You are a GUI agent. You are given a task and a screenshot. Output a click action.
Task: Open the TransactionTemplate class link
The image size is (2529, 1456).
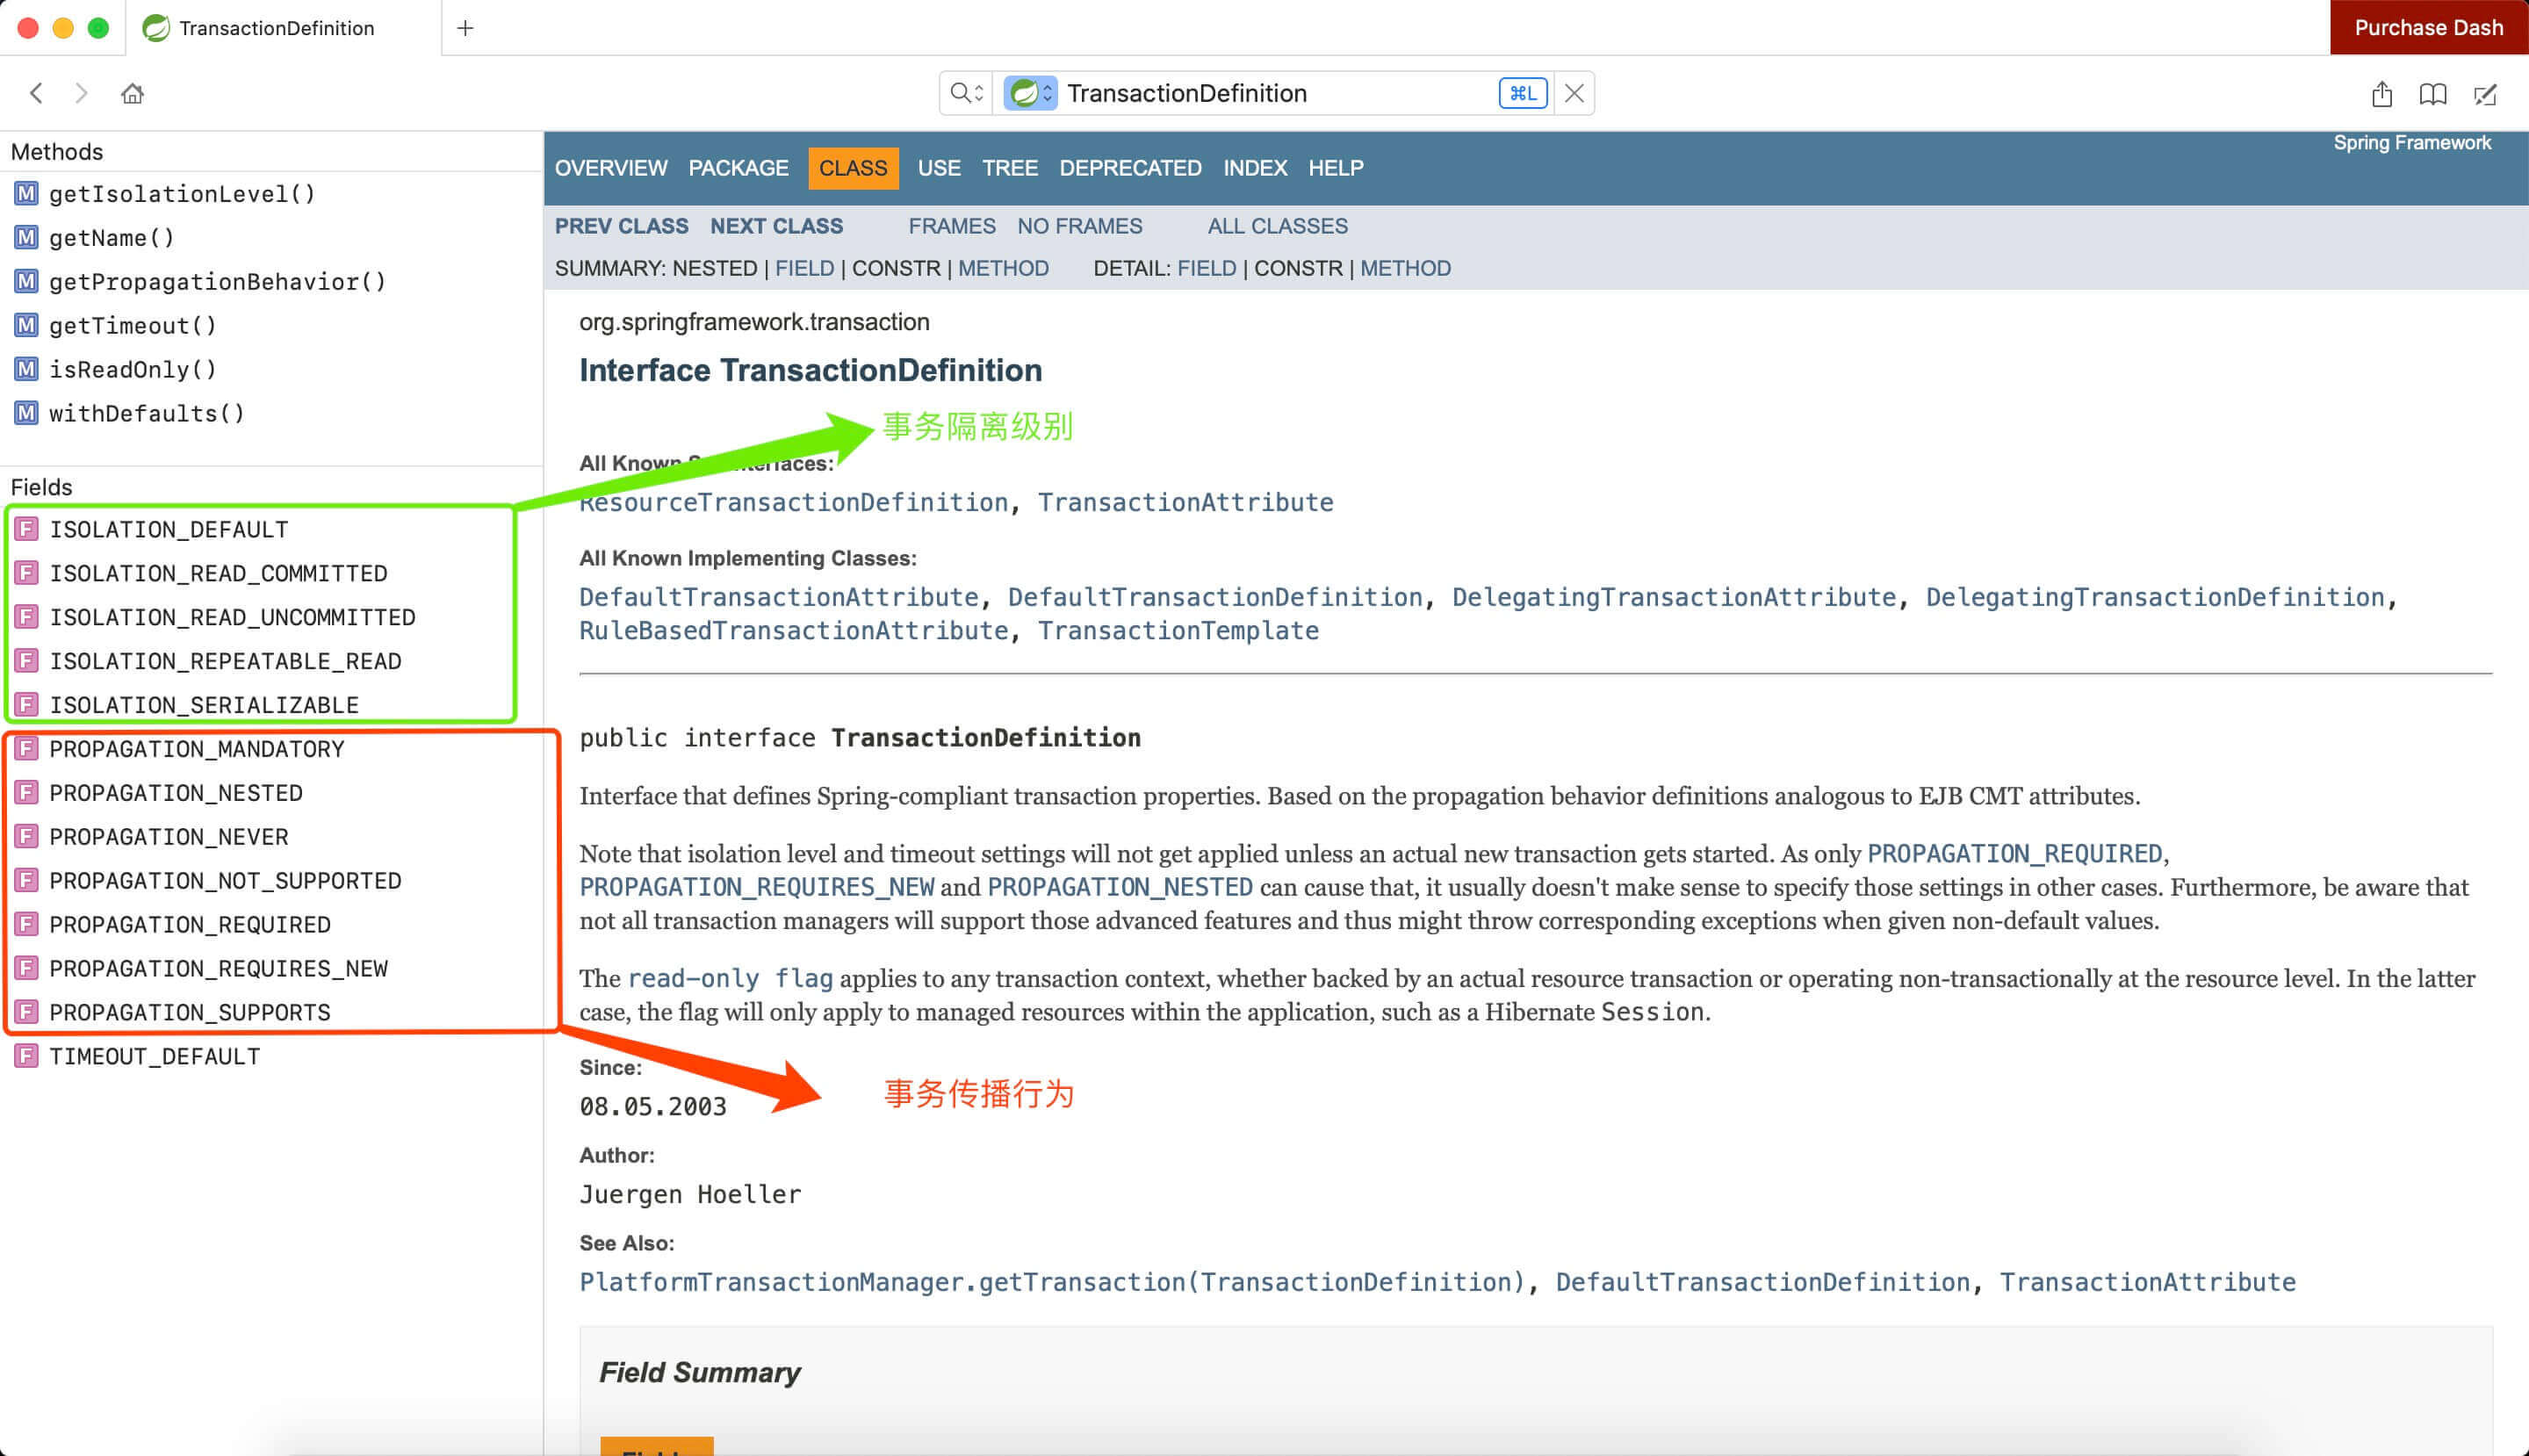tap(1178, 631)
